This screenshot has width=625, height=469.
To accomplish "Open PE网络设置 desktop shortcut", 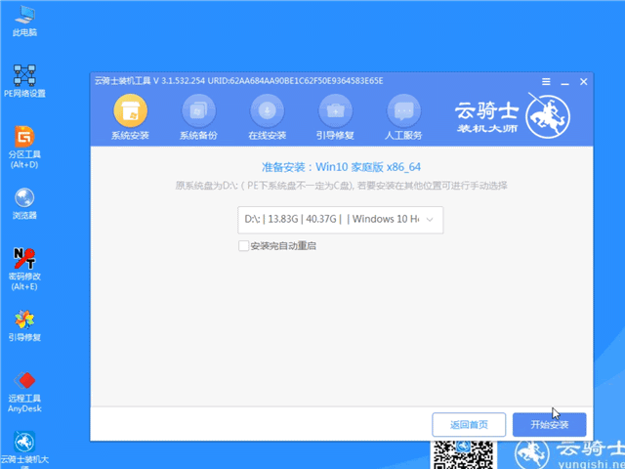I will pos(24,81).
